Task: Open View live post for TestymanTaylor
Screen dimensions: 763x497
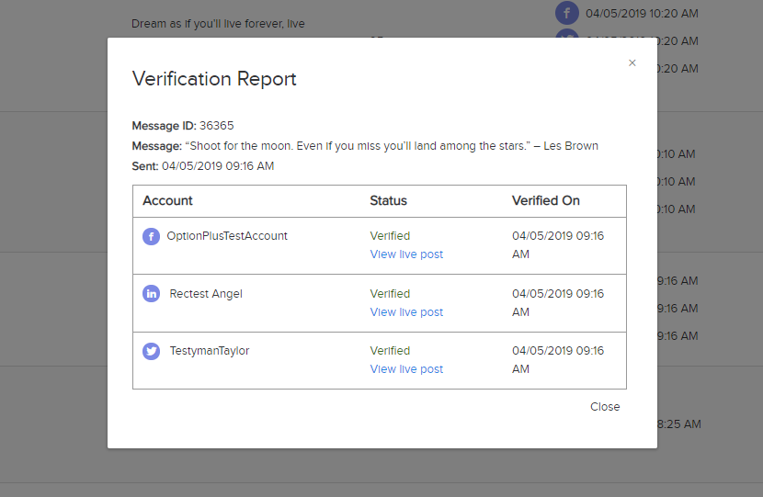Action: pyautogui.click(x=406, y=369)
